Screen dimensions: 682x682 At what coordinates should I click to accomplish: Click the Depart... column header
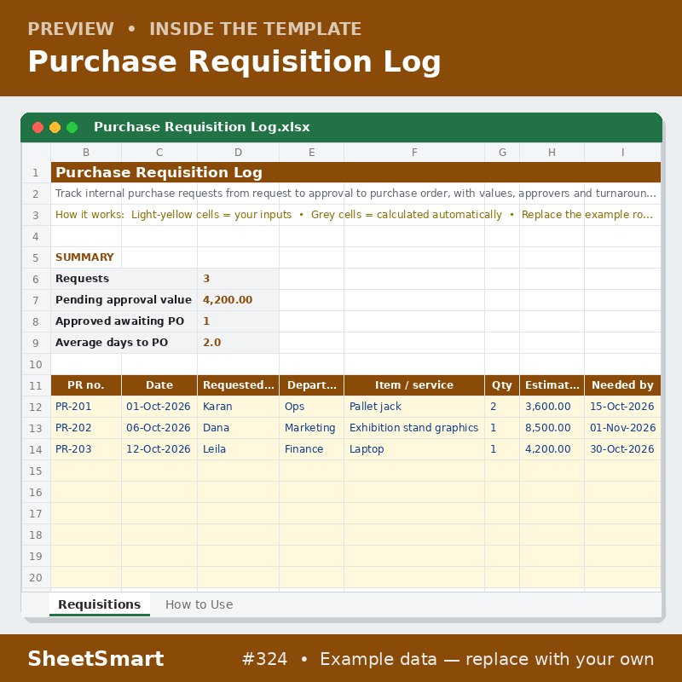tap(311, 385)
